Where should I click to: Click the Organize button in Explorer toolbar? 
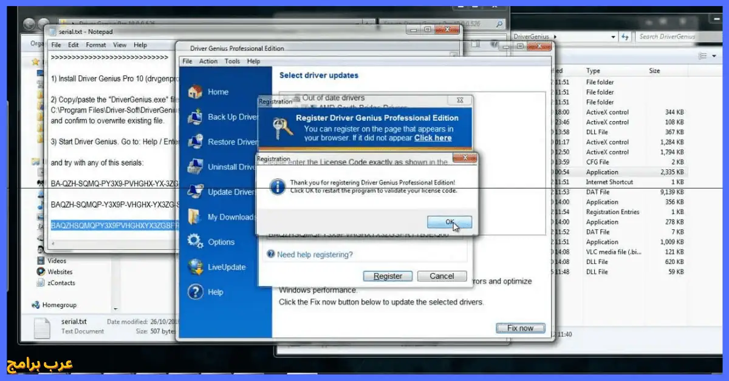point(38,44)
